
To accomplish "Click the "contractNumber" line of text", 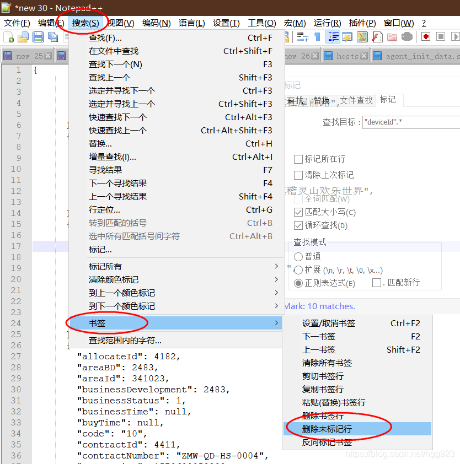I will click(173, 456).
